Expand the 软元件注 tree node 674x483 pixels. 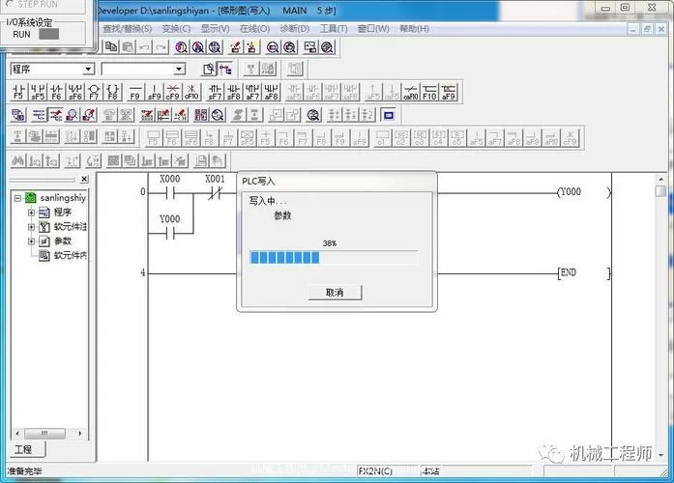coord(31,226)
